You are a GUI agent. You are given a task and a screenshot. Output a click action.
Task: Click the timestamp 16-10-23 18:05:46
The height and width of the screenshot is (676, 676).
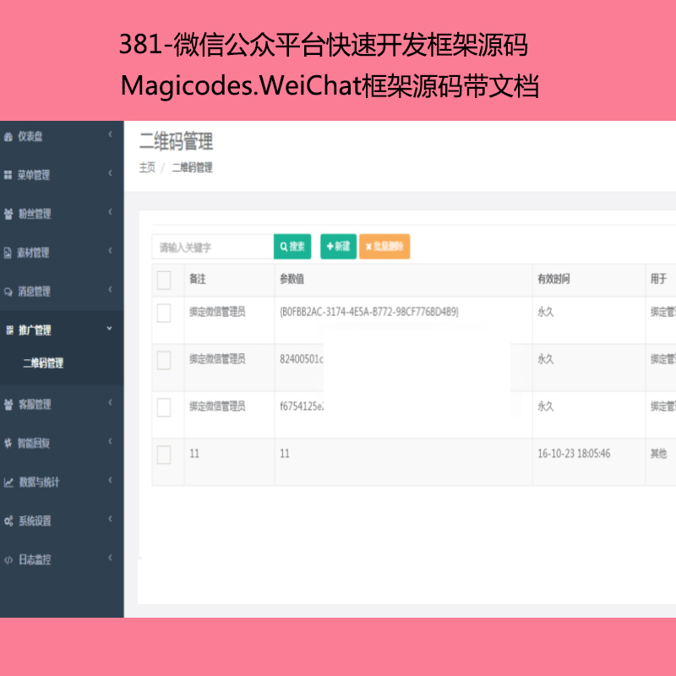click(x=574, y=454)
